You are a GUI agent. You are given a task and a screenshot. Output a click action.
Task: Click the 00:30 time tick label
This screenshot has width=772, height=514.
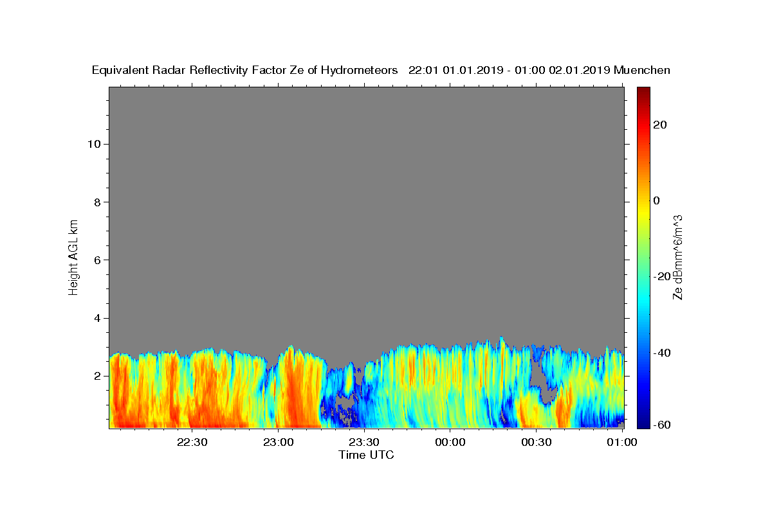(536, 442)
